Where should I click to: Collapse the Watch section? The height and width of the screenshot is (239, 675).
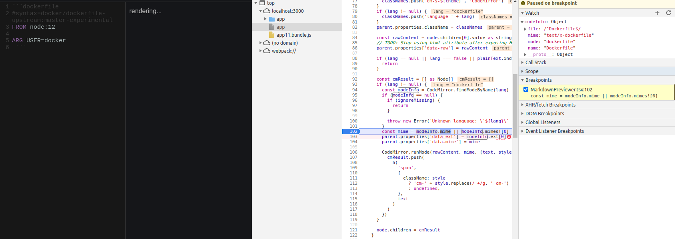tap(522, 13)
